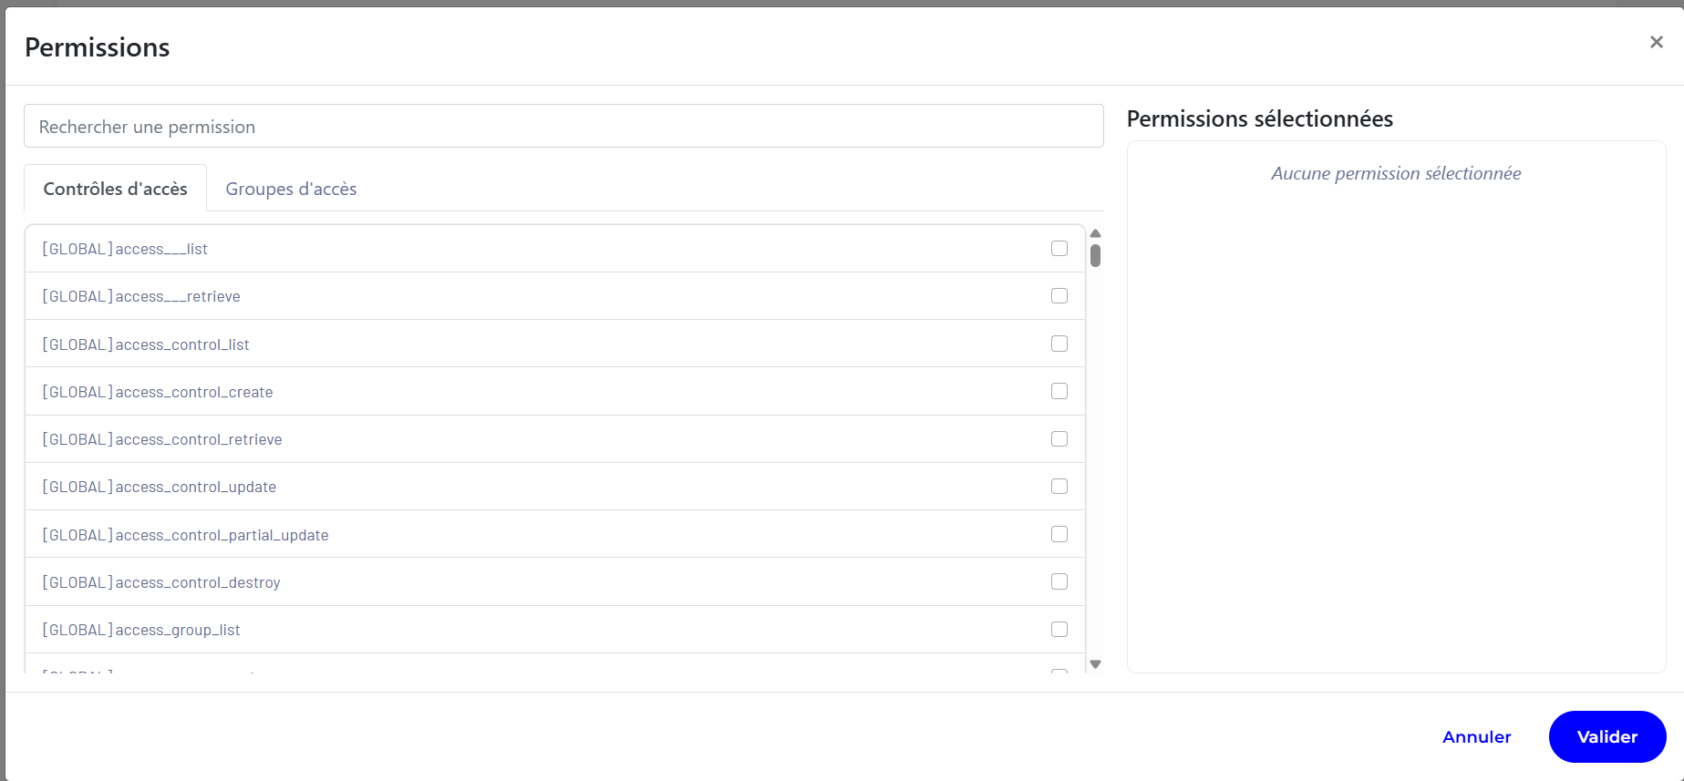Viewport: 1684px width, 781px height.
Task: Toggle the access_control_update checkbox
Action: tap(1059, 487)
